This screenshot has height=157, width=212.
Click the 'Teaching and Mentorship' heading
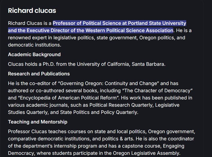tap(37, 122)
